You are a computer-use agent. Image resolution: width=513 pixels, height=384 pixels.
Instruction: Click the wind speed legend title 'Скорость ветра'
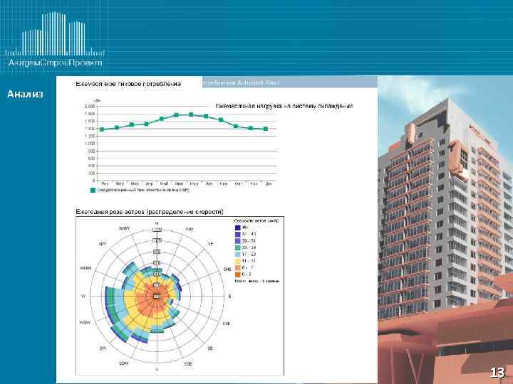pyautogui.click(x=256, y=221)
